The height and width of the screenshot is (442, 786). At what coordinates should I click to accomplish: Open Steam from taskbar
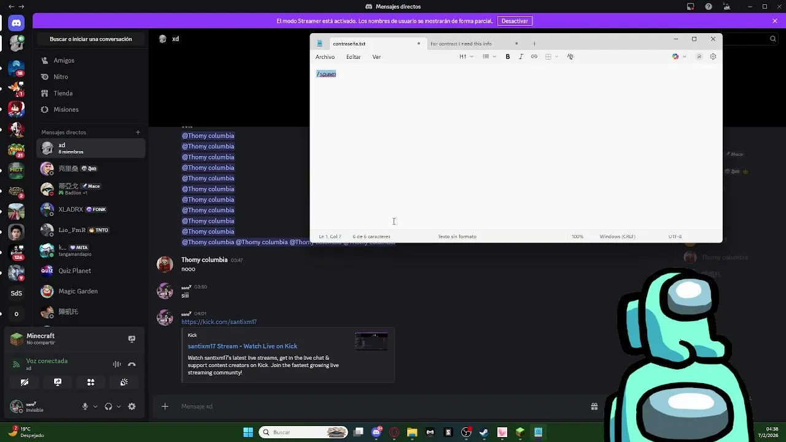(484, 432)
